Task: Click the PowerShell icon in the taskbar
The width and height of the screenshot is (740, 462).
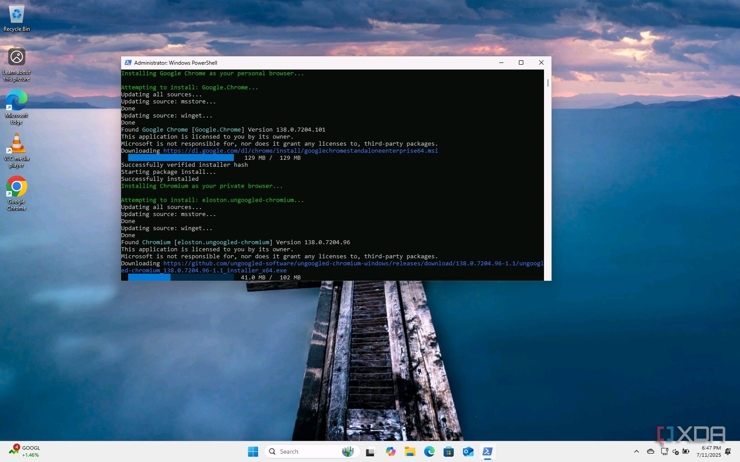Action: (487, 451)
